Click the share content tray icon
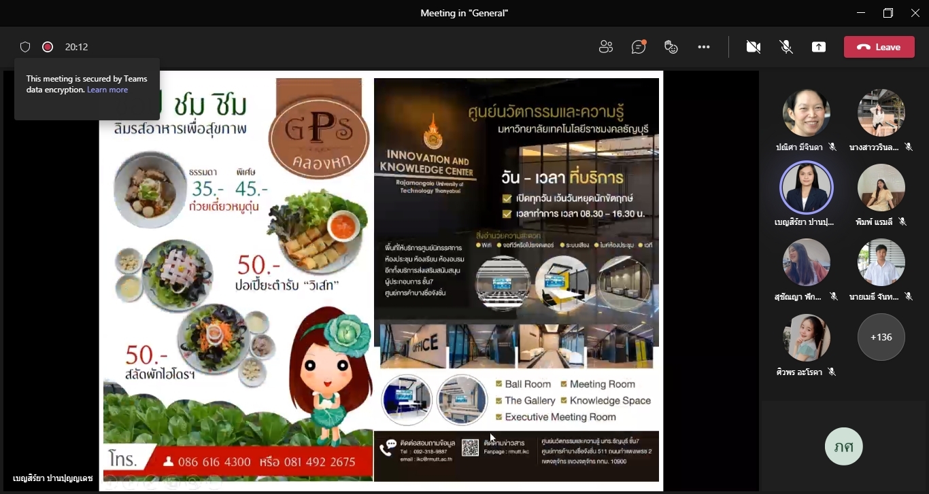The height and width of the screenshot is (494, 929). click(x=819, y=47)
